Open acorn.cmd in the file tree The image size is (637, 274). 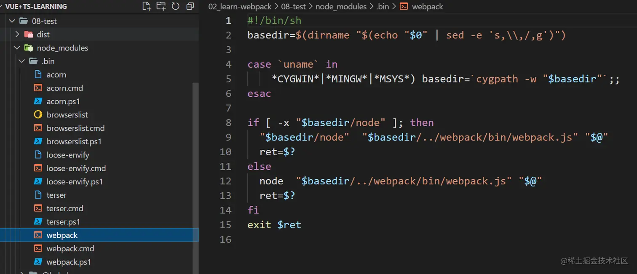[x=65, y=88]
